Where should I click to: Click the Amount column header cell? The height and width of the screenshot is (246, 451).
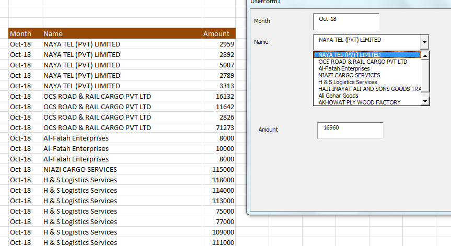coord(218,33)
